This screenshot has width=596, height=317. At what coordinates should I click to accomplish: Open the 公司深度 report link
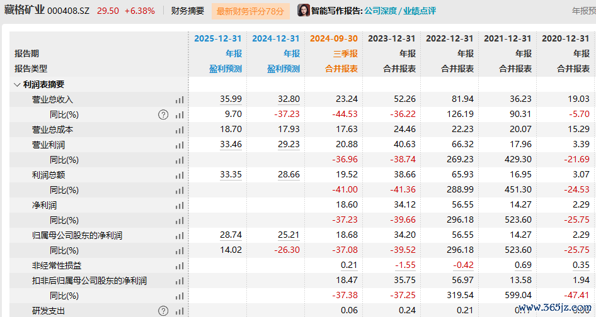[x=380, y=11]
